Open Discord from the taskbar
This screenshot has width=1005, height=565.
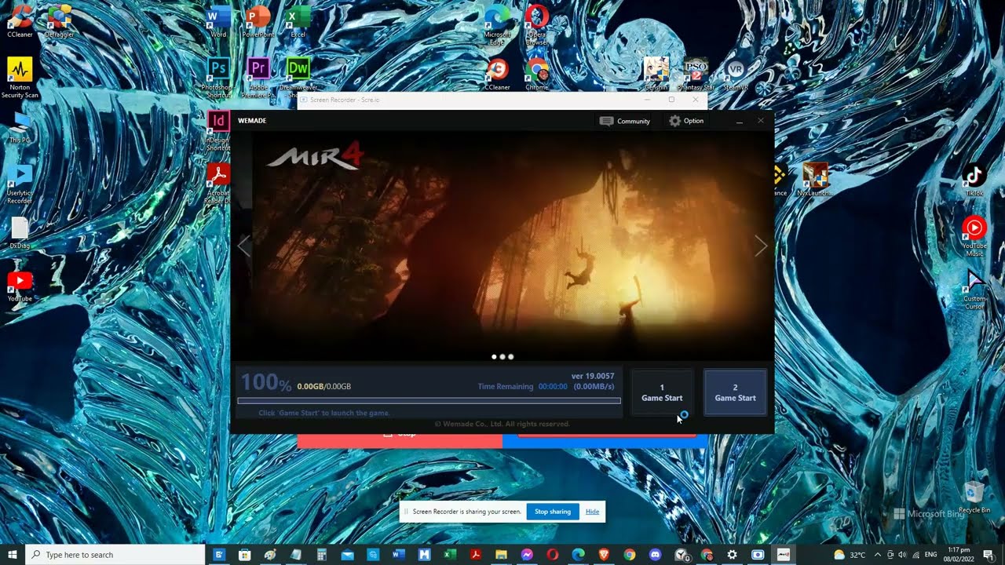tap(655, 555)
